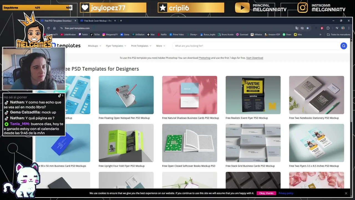355x200 pixels.
Task: Click 'Free Floating Open Notepad Pen PSD Mockup' title
Action: click(124, 118)
